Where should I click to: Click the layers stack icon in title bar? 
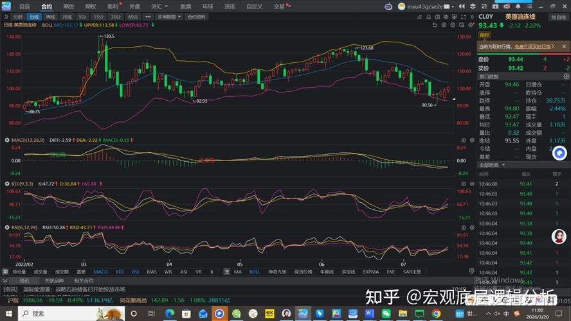[473, 6]
